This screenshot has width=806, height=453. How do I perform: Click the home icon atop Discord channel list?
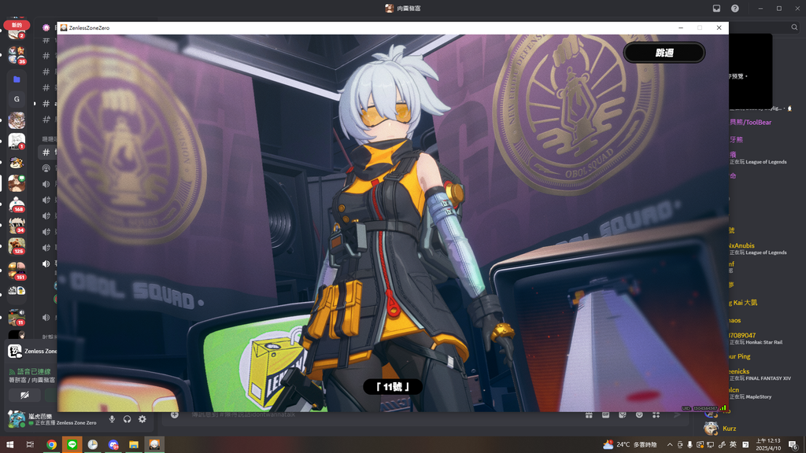pyautogui.click(x=46, y=28)
